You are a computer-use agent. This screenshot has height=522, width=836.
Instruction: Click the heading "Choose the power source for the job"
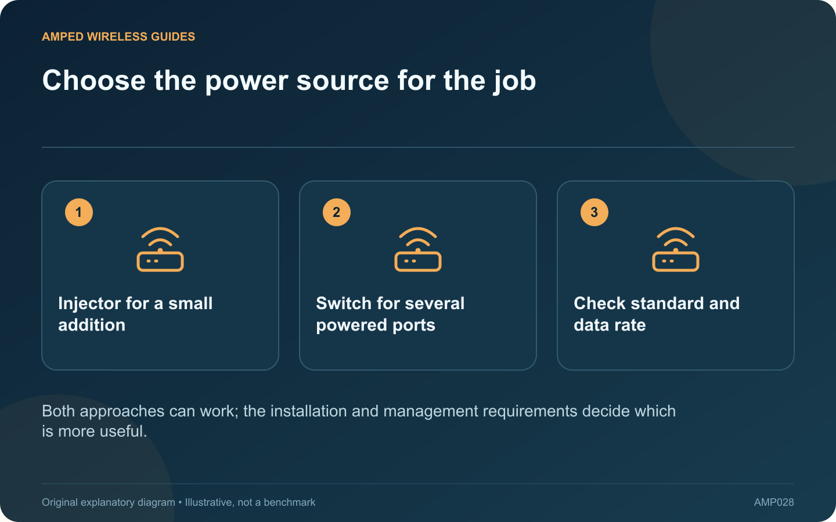click(x=289, y=81)
